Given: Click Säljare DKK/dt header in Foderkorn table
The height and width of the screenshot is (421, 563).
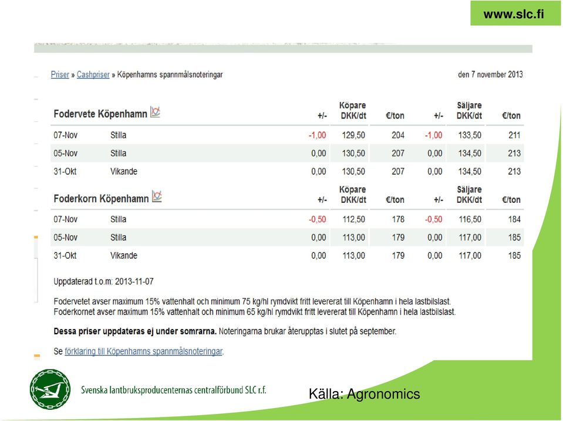Looking at the screenshot, I should pyautogui.click(x=469, y=195).
